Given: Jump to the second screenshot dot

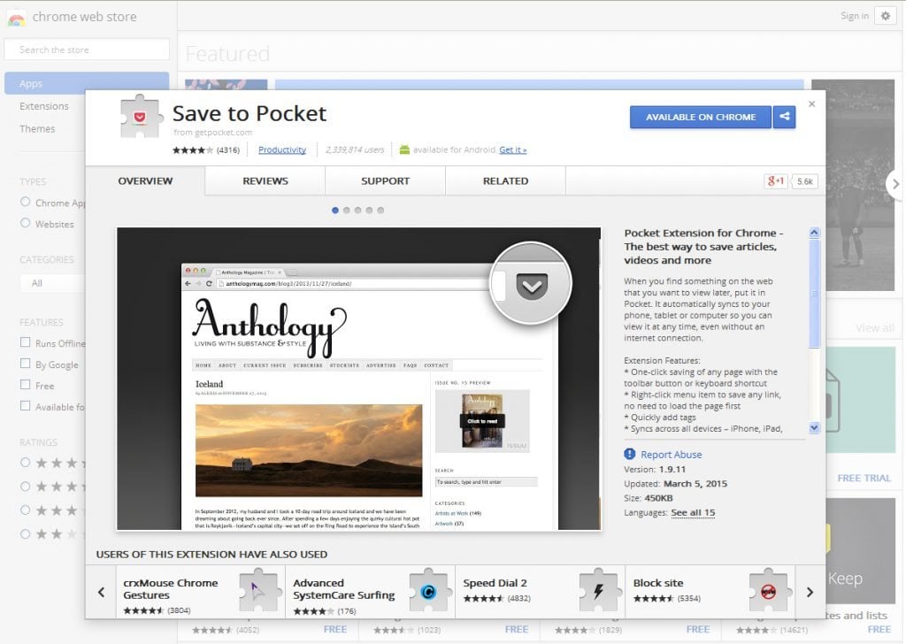Looking at the screenshot, I should 347,211.
